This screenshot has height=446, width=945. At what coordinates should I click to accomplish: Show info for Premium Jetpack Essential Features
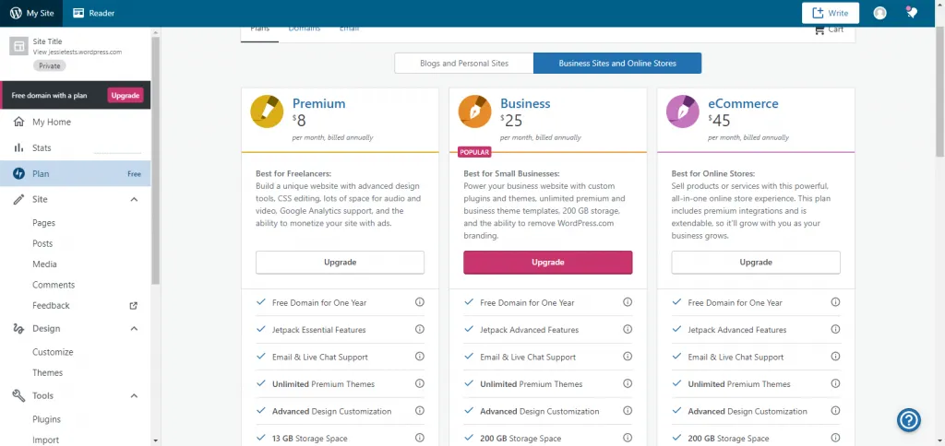point(420,329)
